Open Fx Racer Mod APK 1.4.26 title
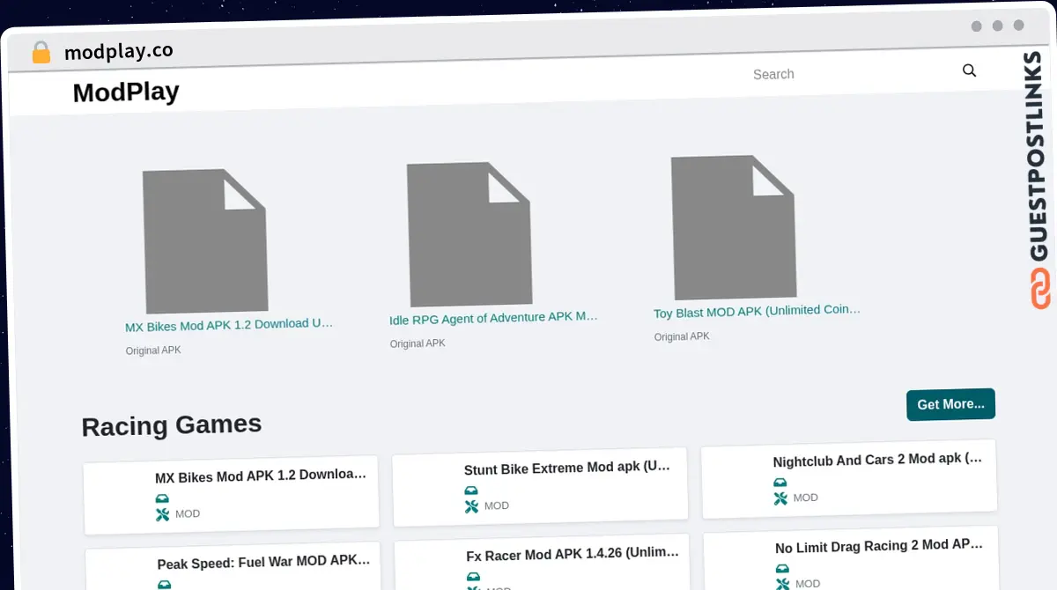 pyautogui.click(x=573, y=554)
